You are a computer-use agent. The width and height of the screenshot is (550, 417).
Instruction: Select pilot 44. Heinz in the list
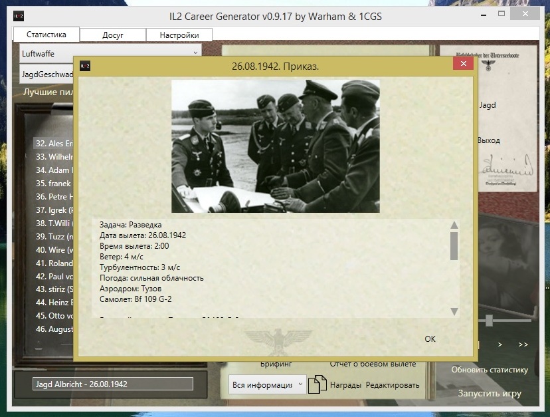click(54, 302)
